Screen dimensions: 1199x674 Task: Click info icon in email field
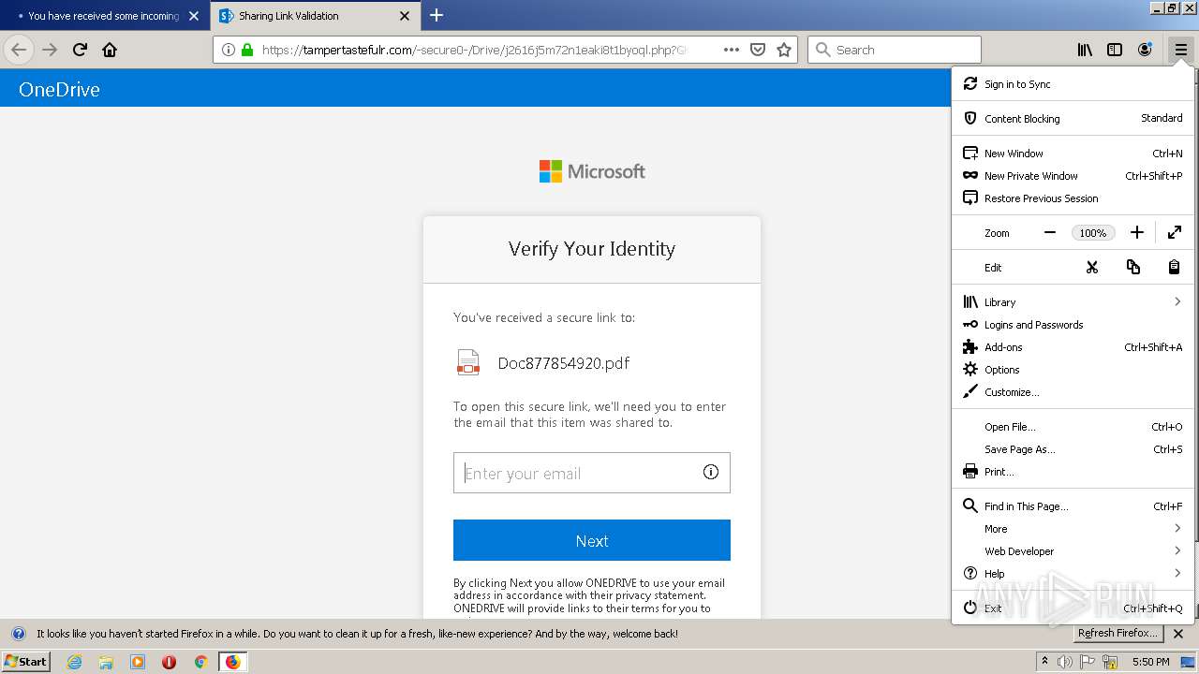point(711,472)
